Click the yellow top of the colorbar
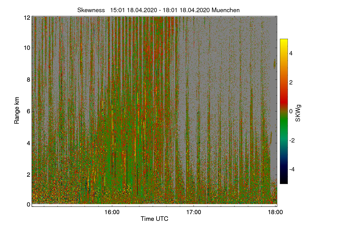The image size is (364, 243). tap(284, 41)
